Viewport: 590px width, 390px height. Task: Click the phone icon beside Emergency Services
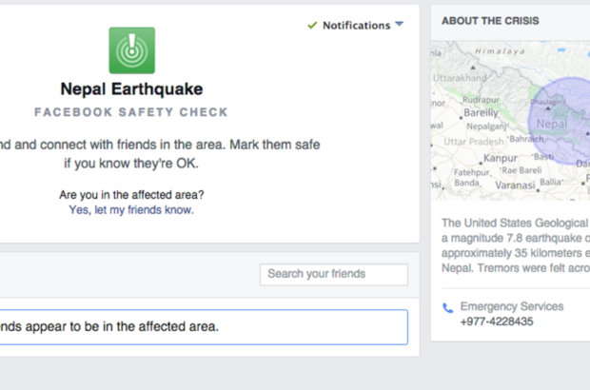click(448, 307)
